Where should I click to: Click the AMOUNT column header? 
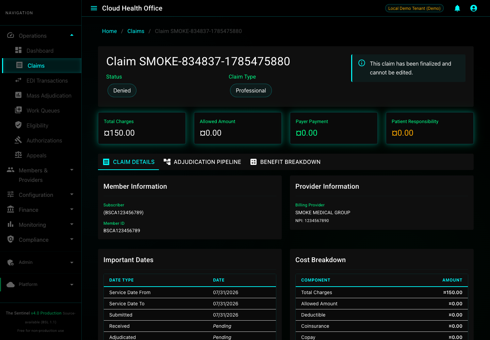point(452,280)
